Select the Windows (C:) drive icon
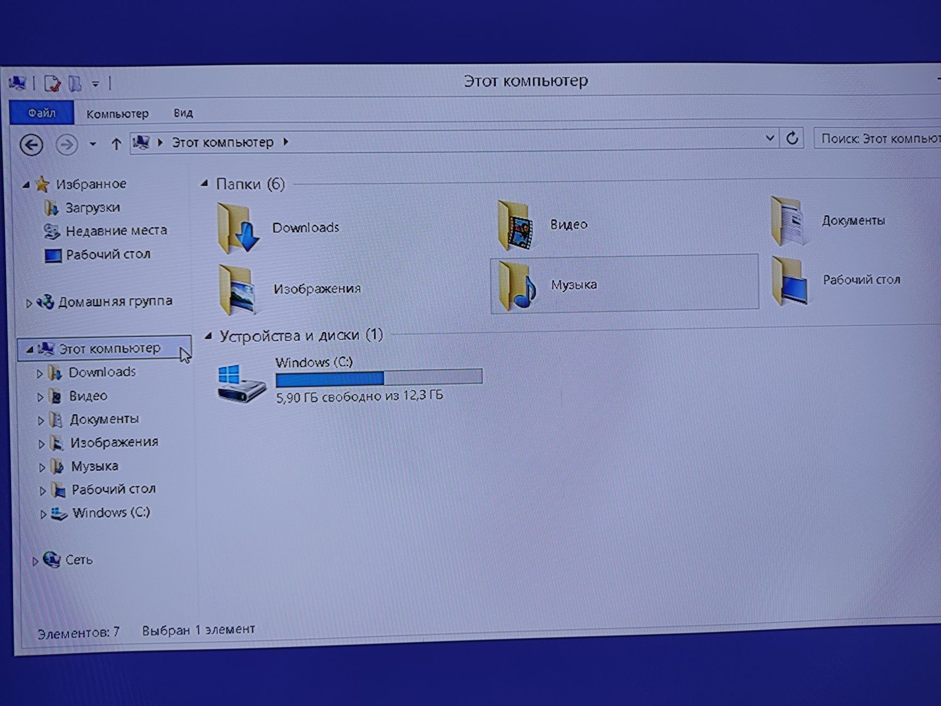The height and width of the screenshot is (706, 941). 241,383
